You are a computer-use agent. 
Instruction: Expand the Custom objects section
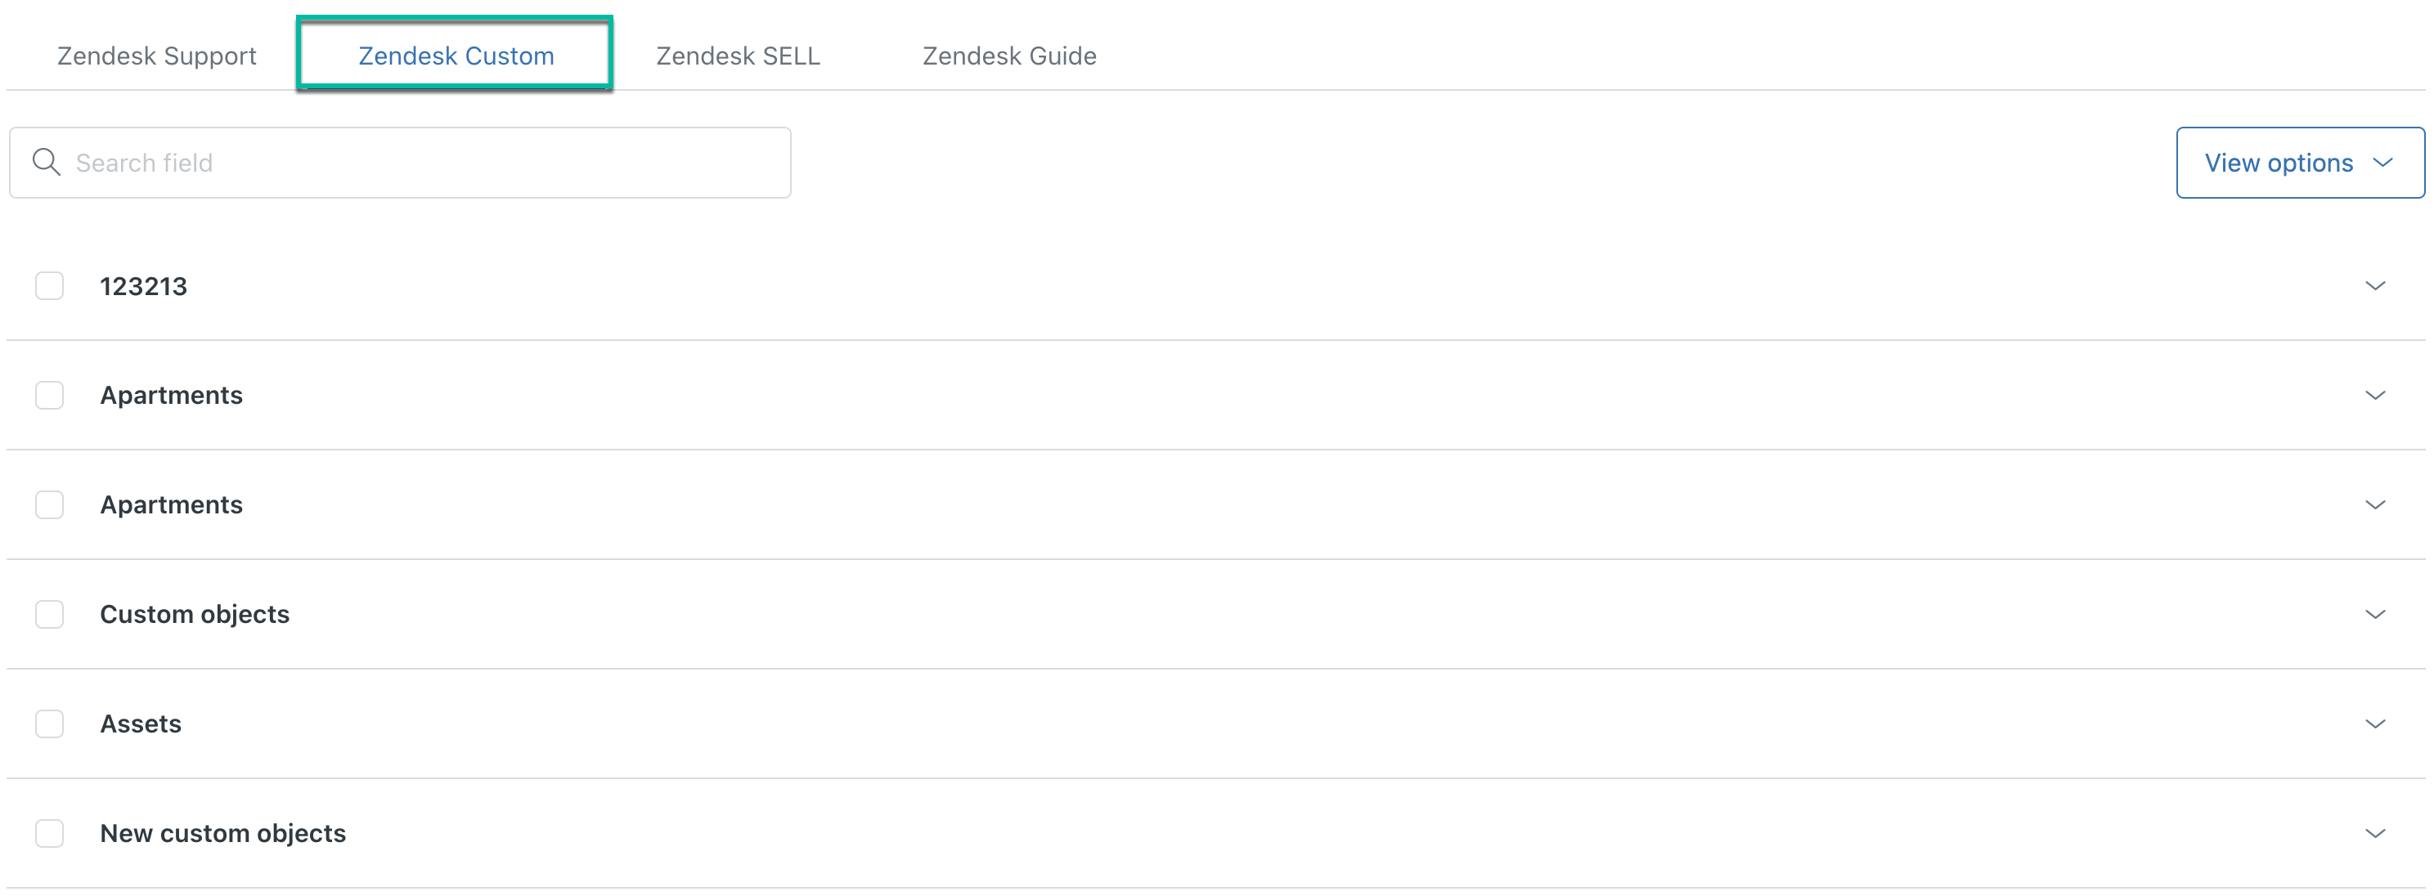tap(2377, 614)
